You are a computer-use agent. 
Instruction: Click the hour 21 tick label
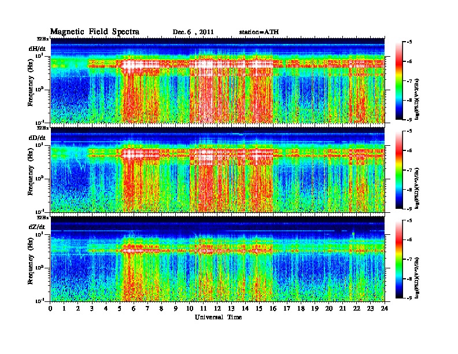[x=342, y=308]
